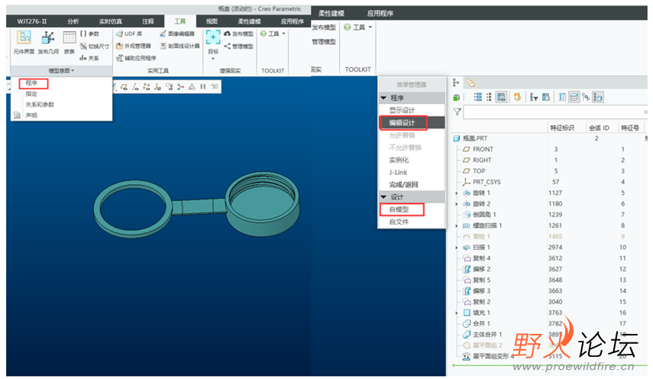Click 自模型 under the 设计 section
This screenshot has width=653, height=379.
pos(399,209)
